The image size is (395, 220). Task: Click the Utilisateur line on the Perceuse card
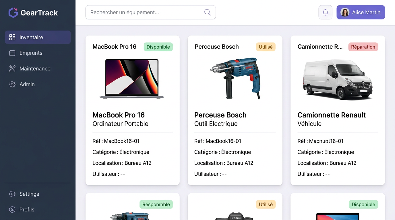coord(210,174)
